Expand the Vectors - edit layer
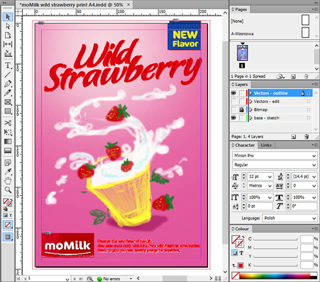The width and height of the screenshot is (320, 282). [251, 101]
